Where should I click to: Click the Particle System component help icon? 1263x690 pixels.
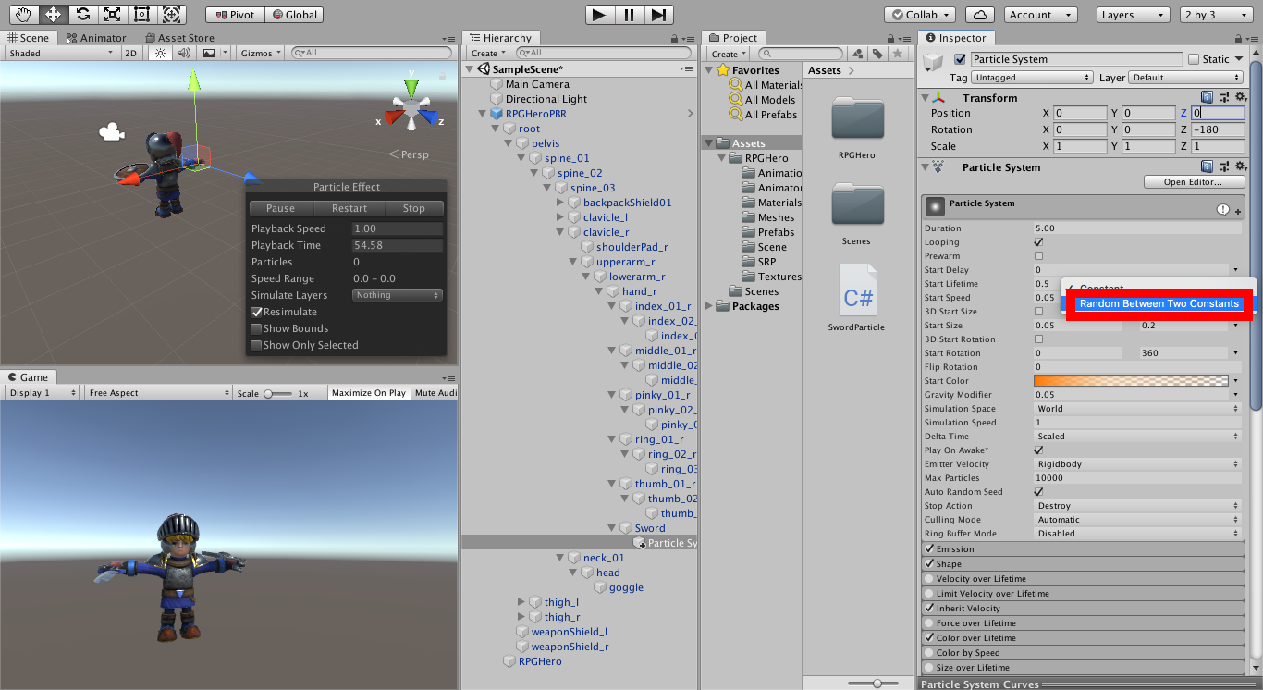point(1207,166)
